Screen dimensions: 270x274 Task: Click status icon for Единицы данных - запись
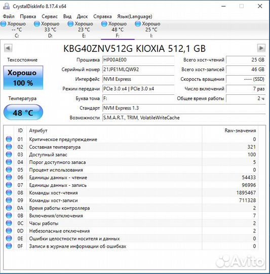(9, 185)
